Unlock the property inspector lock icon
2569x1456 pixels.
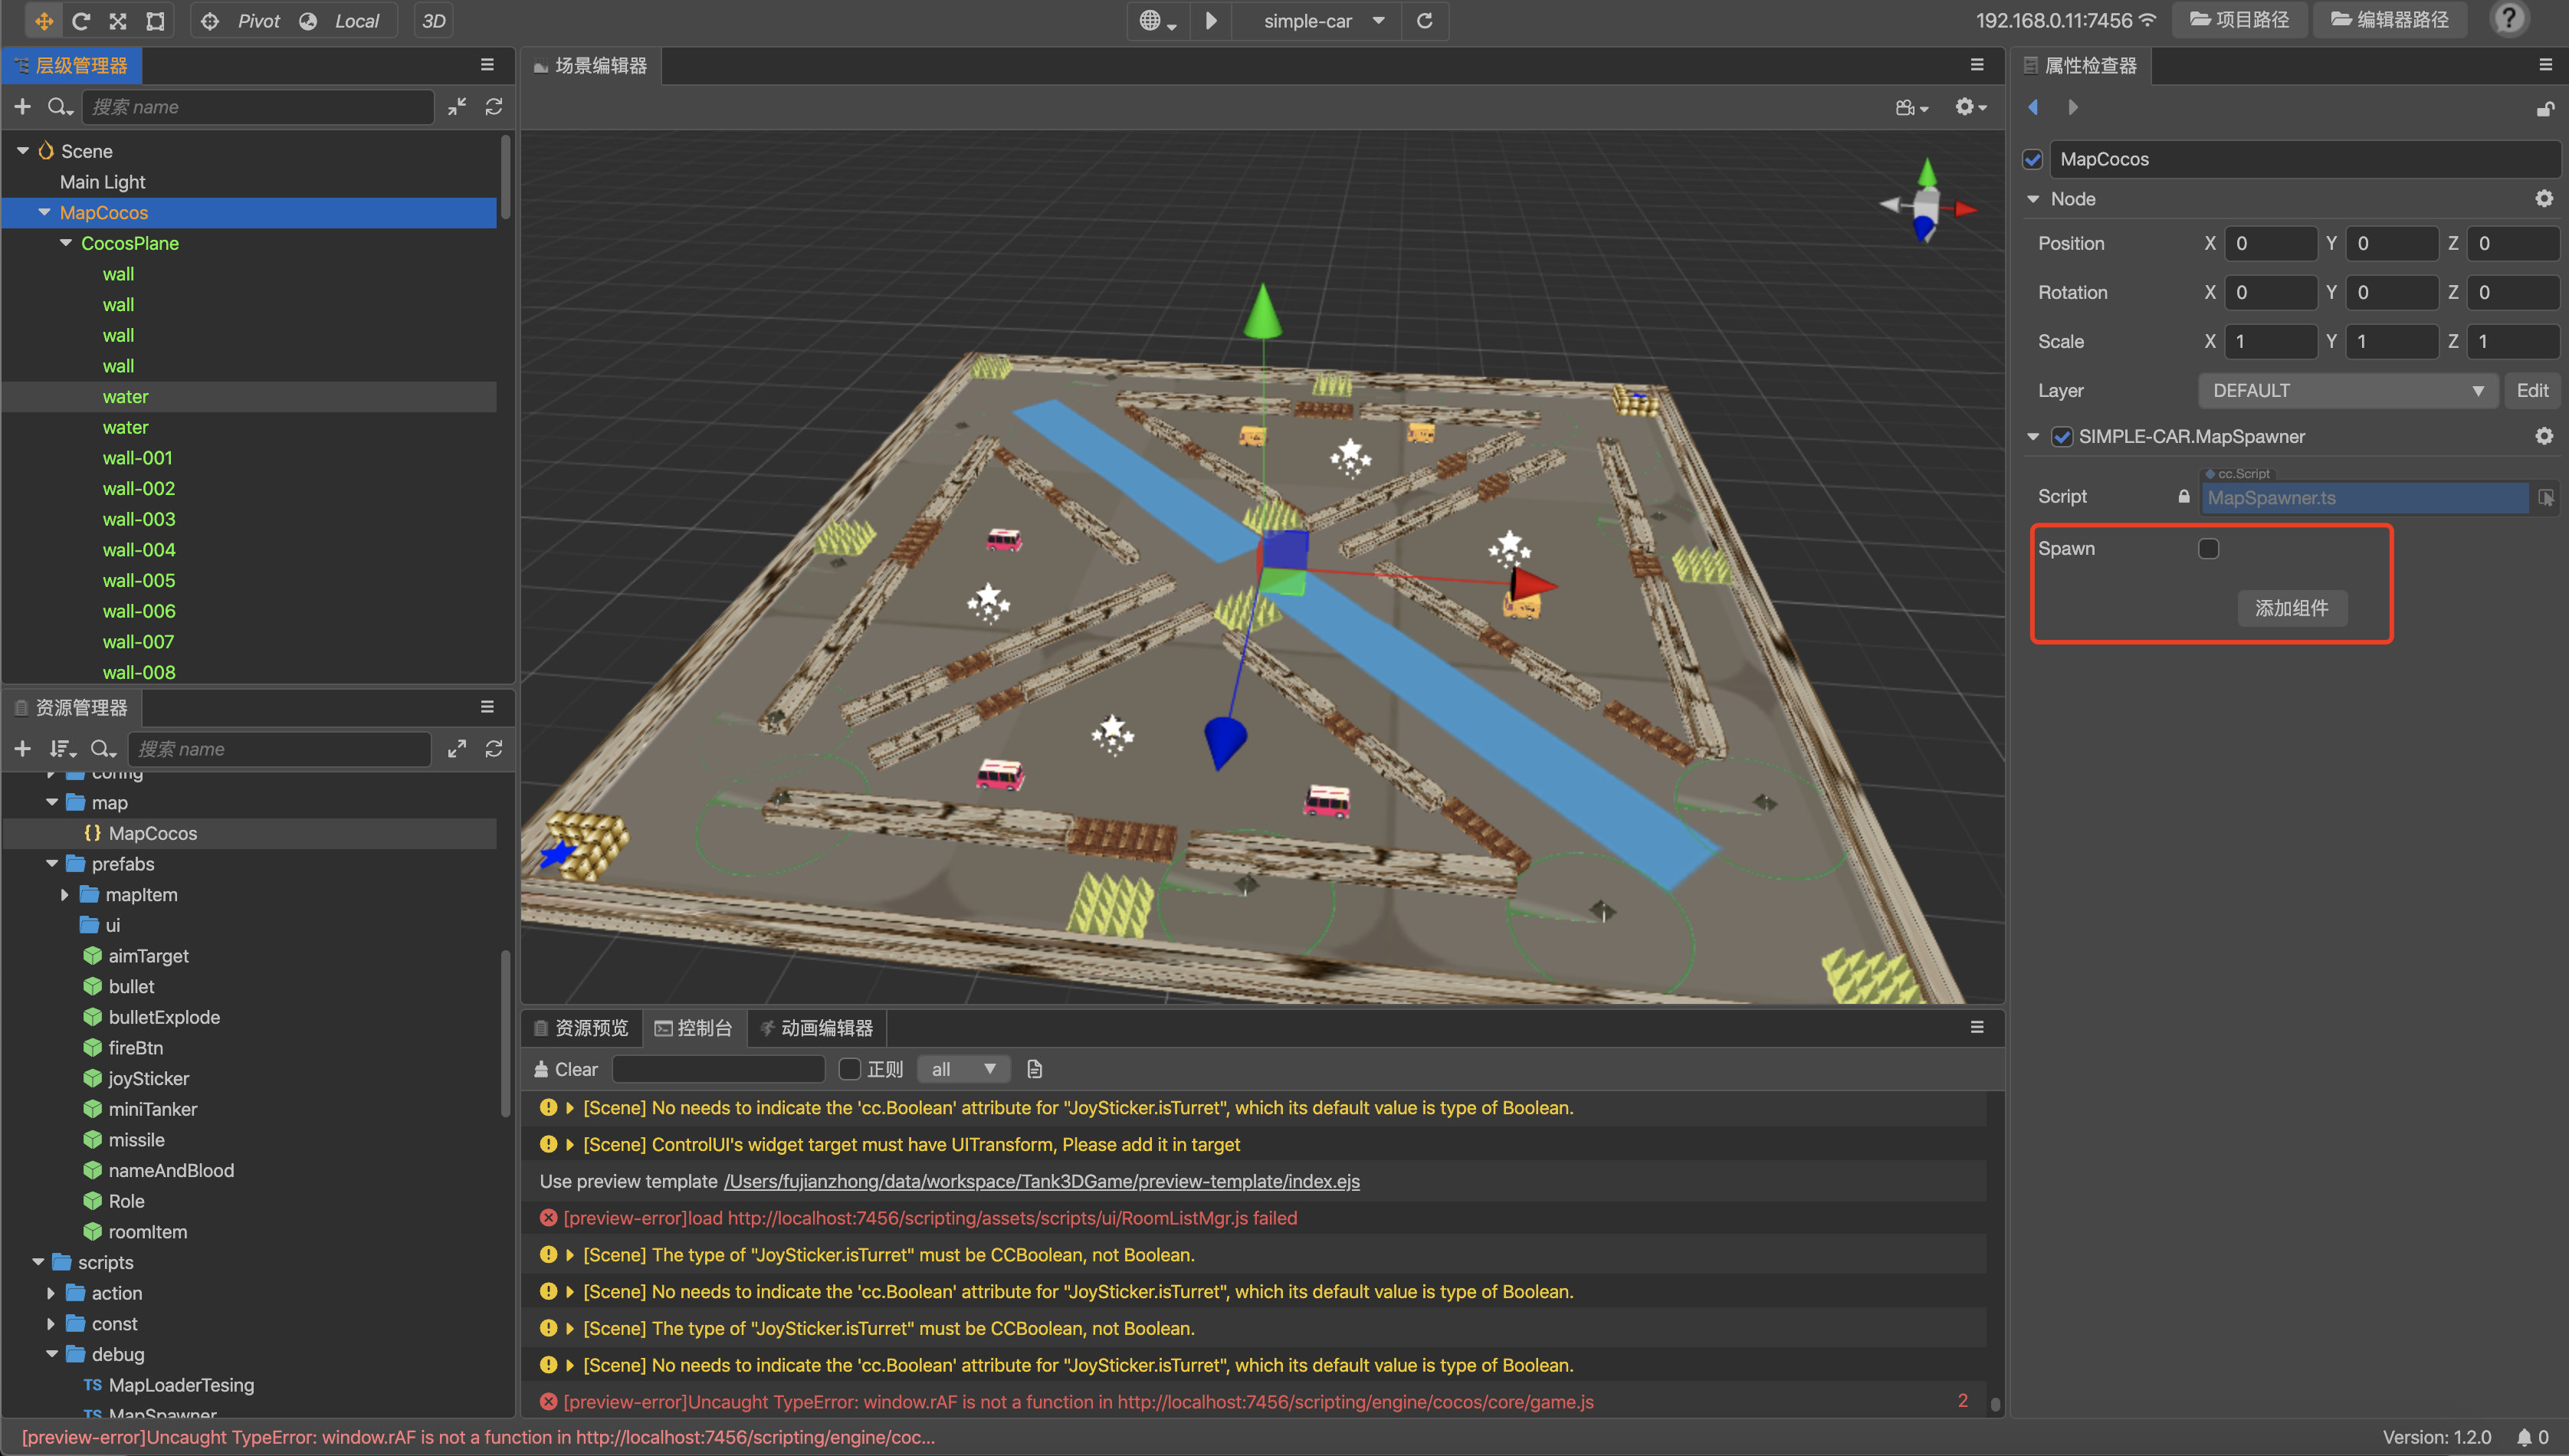(x=2544, y=108)
